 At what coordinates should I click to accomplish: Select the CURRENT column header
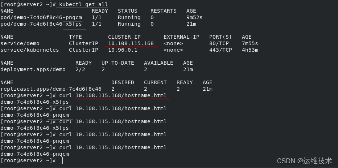click(155, 82)
